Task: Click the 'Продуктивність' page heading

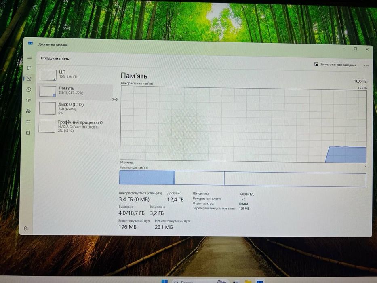Action: tap(55, 59)
